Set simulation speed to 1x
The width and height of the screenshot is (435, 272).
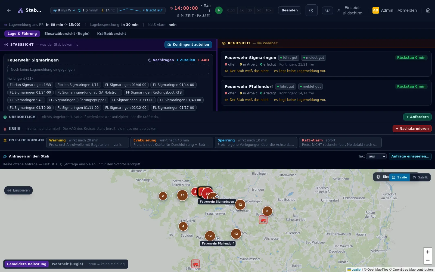(242, 10)
